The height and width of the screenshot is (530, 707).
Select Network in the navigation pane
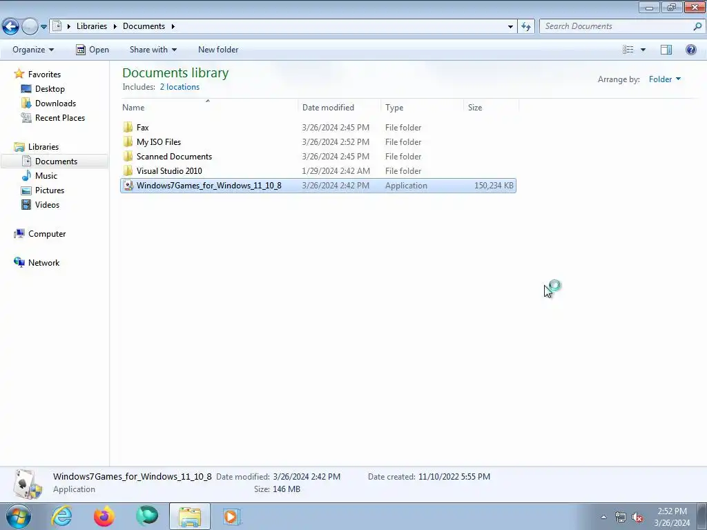[43, 263]
